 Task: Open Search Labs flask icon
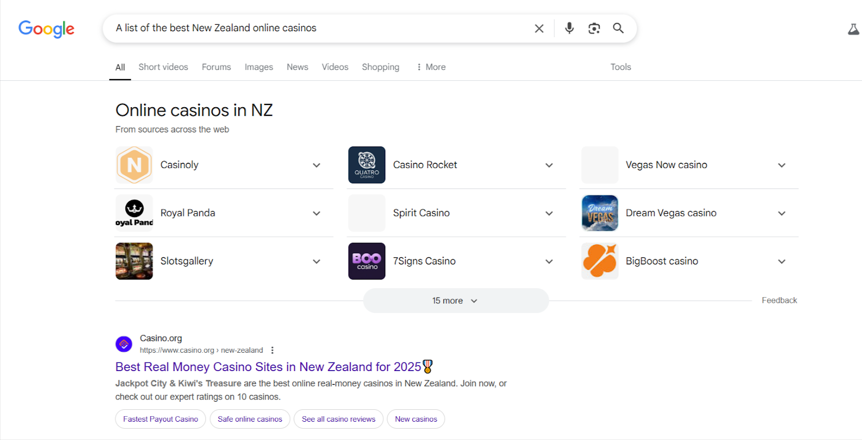click(x=853, y=29)
